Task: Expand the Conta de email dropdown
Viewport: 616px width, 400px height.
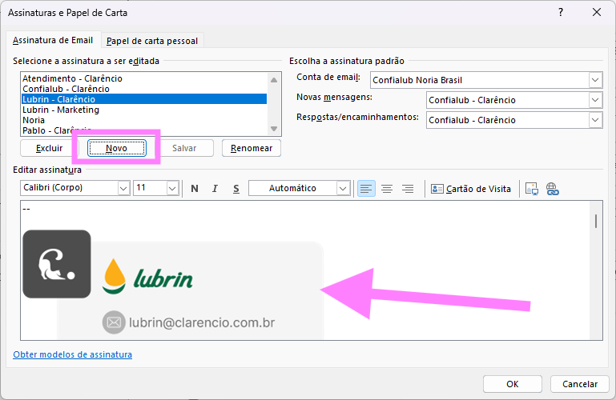Action: click(x=595, y=80)
